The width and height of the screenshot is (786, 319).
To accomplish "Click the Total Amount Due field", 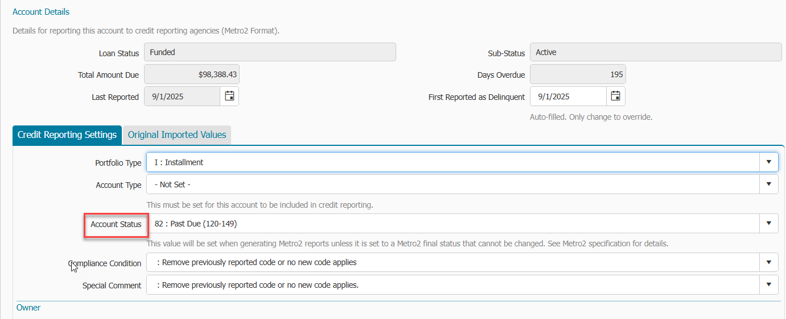I will 191,74.
